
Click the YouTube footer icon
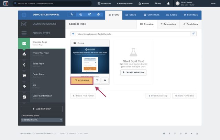[x=197, y=133]
